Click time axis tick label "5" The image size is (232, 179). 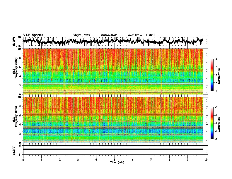point(115,160)
